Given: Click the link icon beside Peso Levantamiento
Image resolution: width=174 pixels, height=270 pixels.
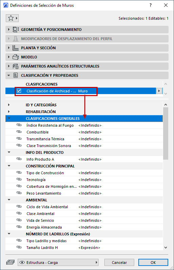Looking at the screenshot, I should pos(19,193).
